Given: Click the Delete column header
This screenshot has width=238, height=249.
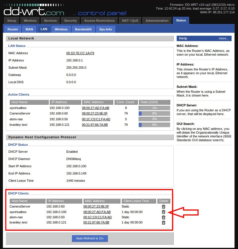Looking at the screenshot, I should point(164,201).
